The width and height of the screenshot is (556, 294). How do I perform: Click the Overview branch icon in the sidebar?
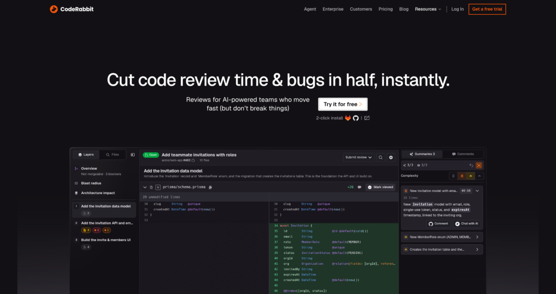click(76, 169)
